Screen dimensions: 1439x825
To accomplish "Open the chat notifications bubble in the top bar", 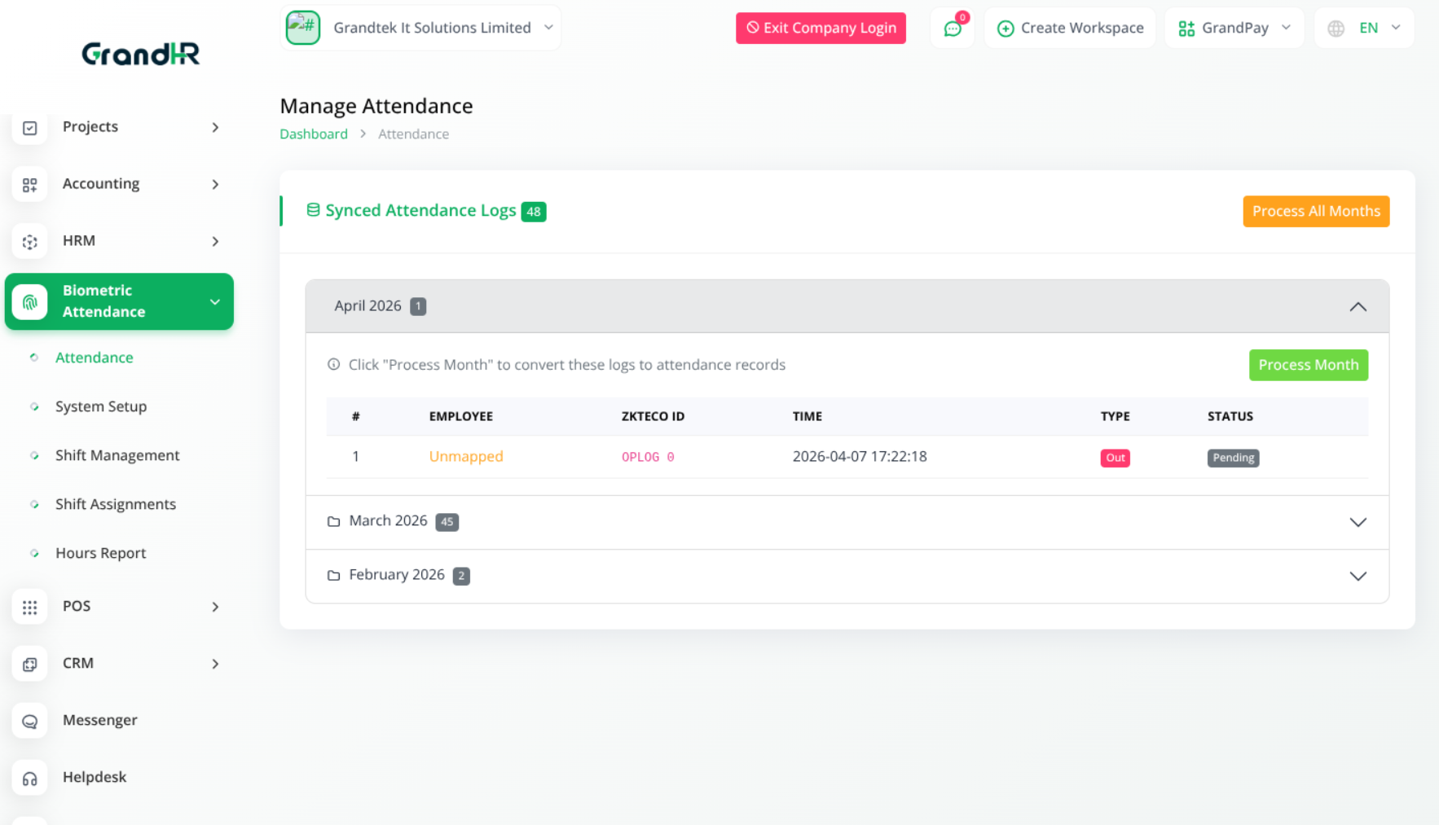I will pyautogui.click(x=952, y=27).
